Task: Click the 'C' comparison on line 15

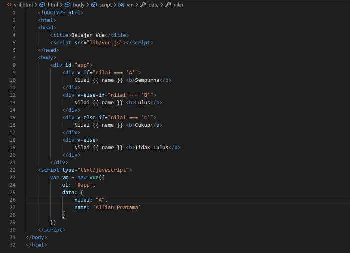Action: pos(146,117)
